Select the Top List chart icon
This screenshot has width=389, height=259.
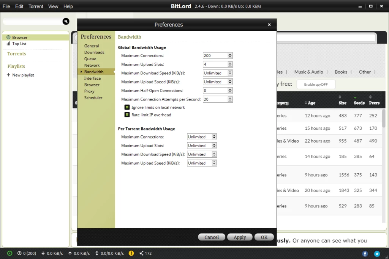pos(8,44)
